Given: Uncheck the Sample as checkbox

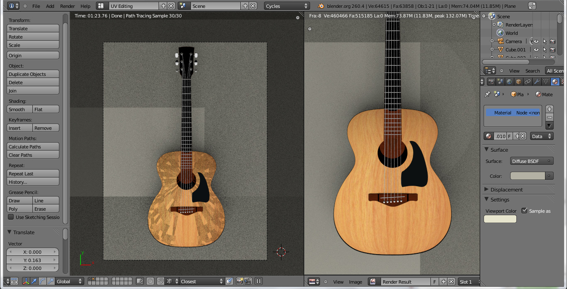Looking at the screenshot, I should coord(524,211).
